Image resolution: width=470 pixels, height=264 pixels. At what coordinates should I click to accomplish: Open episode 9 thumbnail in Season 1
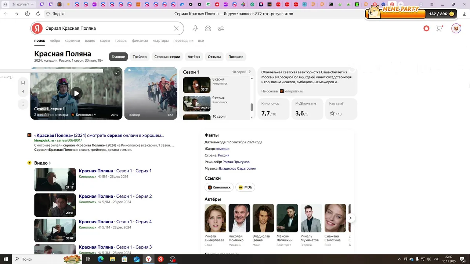coord(197,104)
